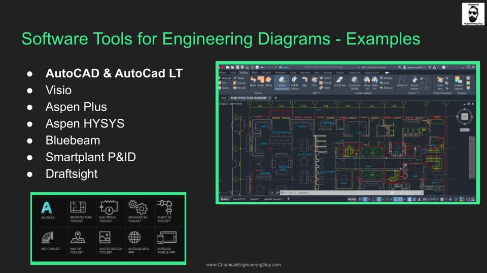Image resolution: width=487 pixels, height=273 pixels.
Task: Open the Collaborate ribbon tab
Action: (354, 73)
